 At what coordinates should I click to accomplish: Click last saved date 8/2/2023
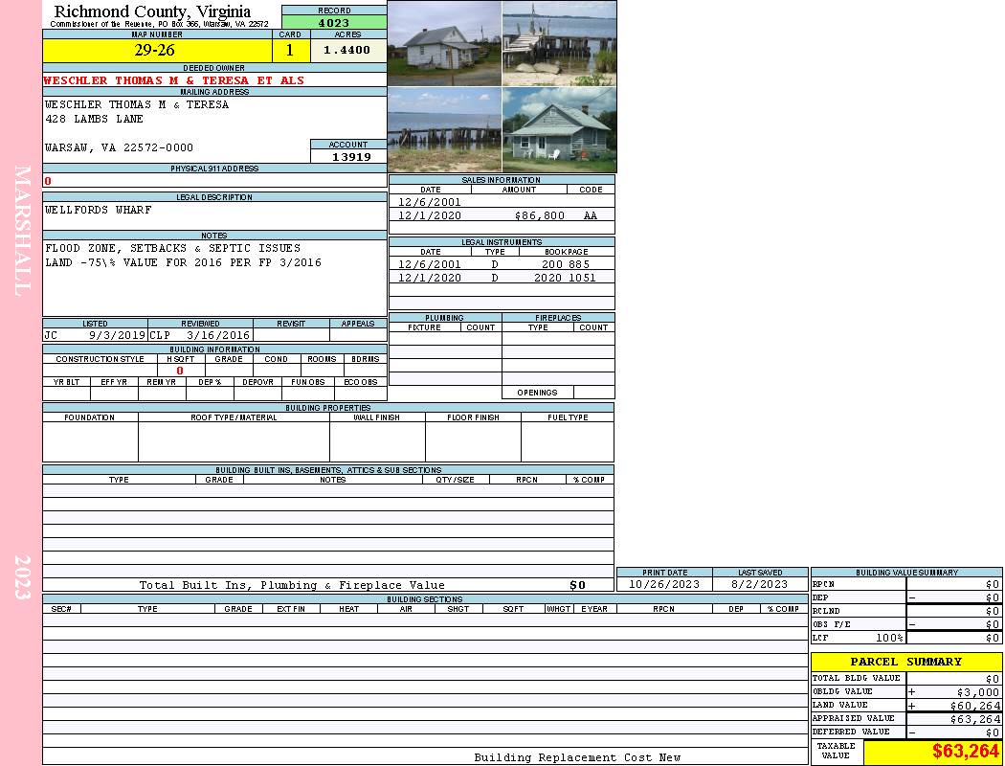click(760, 584)
